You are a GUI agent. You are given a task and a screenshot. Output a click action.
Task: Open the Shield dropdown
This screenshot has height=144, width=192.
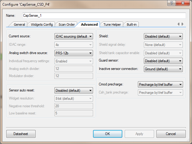pyautogui.click(x=163, y=36)
